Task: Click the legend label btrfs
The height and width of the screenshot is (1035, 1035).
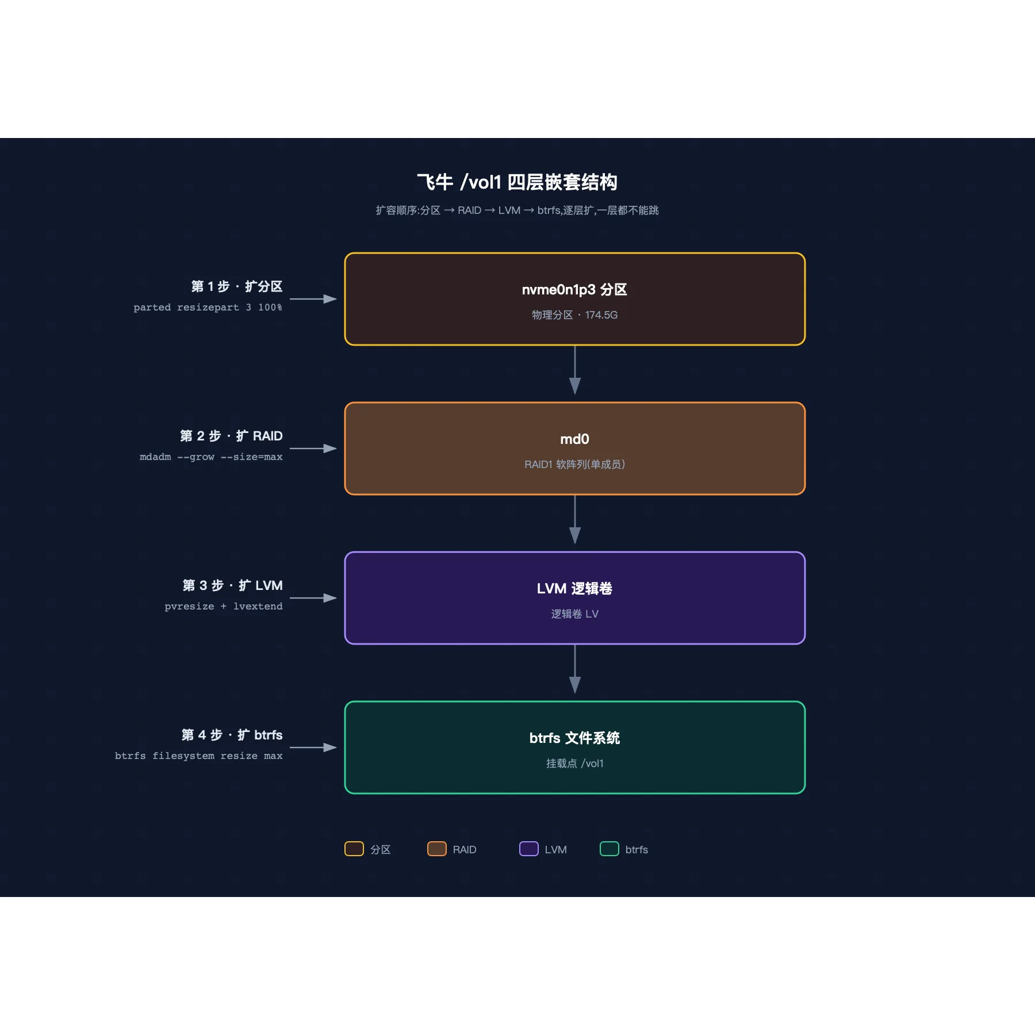Action: pyautogui.click(x=637, y=850)
